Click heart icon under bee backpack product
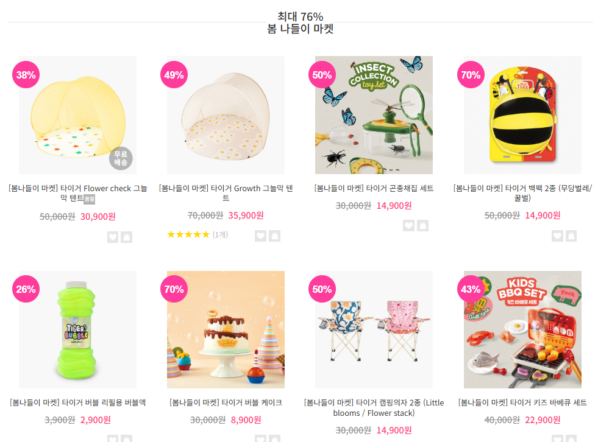 (x=557, y=236)
